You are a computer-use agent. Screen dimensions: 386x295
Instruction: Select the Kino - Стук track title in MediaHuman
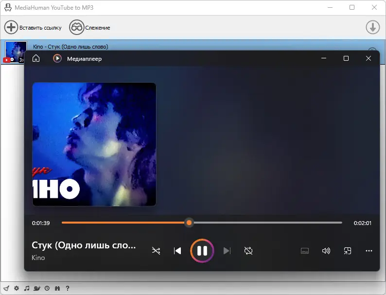pyautogui.click(x=70, y=47)
